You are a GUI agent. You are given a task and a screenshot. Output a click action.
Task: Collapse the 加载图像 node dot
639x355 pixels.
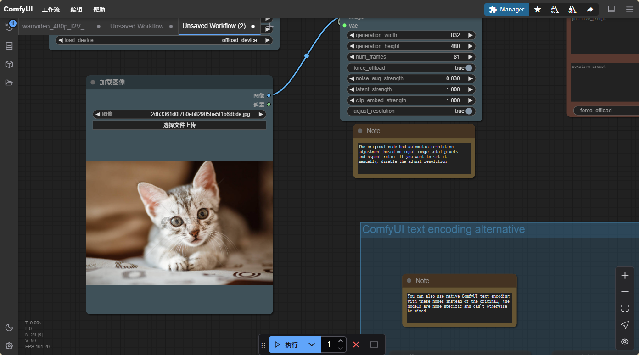pos(93,82)
